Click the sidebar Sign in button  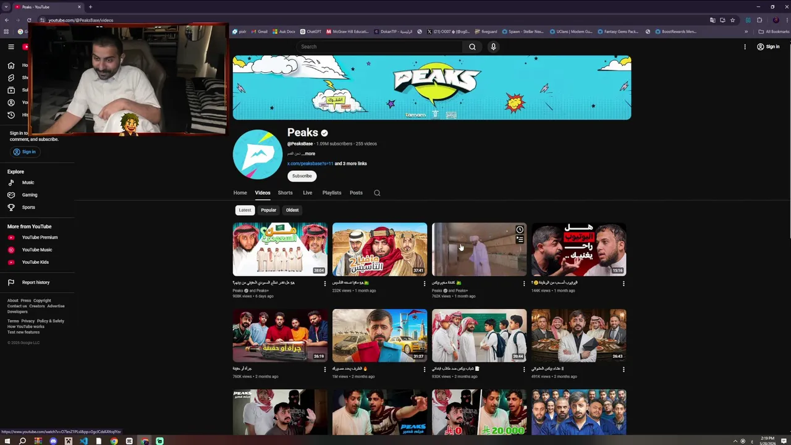[x=25, y=152]
